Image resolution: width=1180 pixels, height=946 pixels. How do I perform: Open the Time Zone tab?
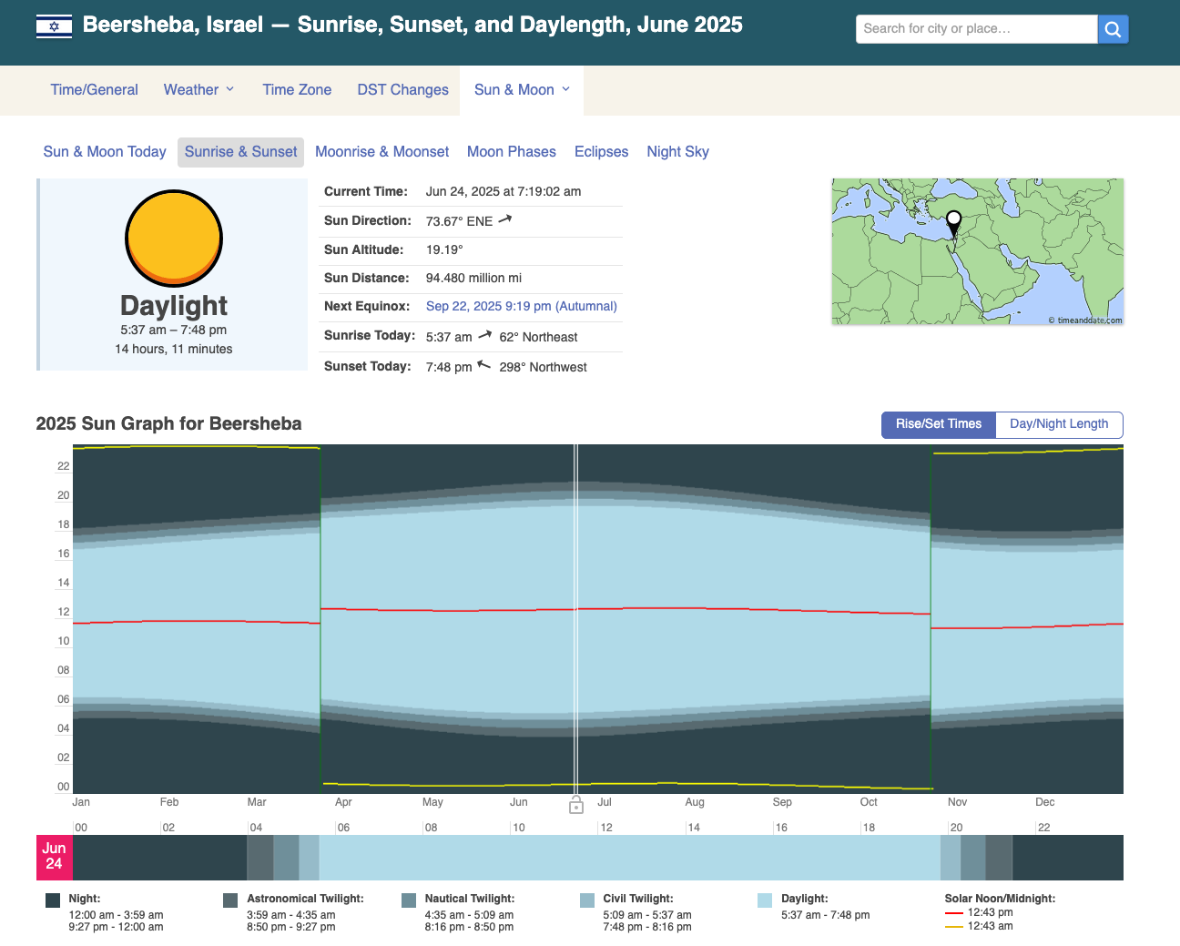pyautogui.click(x=297, y=90)
